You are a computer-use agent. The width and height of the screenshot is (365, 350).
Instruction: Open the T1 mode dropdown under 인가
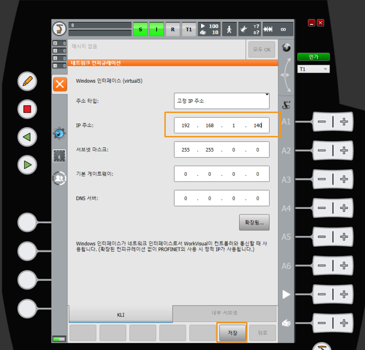[x=313, y=69]
